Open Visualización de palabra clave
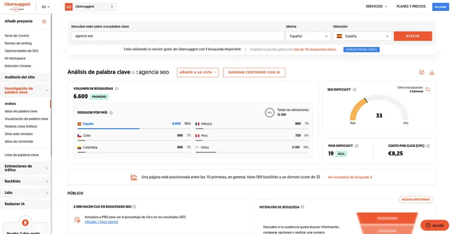The width and height of the screenshot is (451, 234). (26, 119)
